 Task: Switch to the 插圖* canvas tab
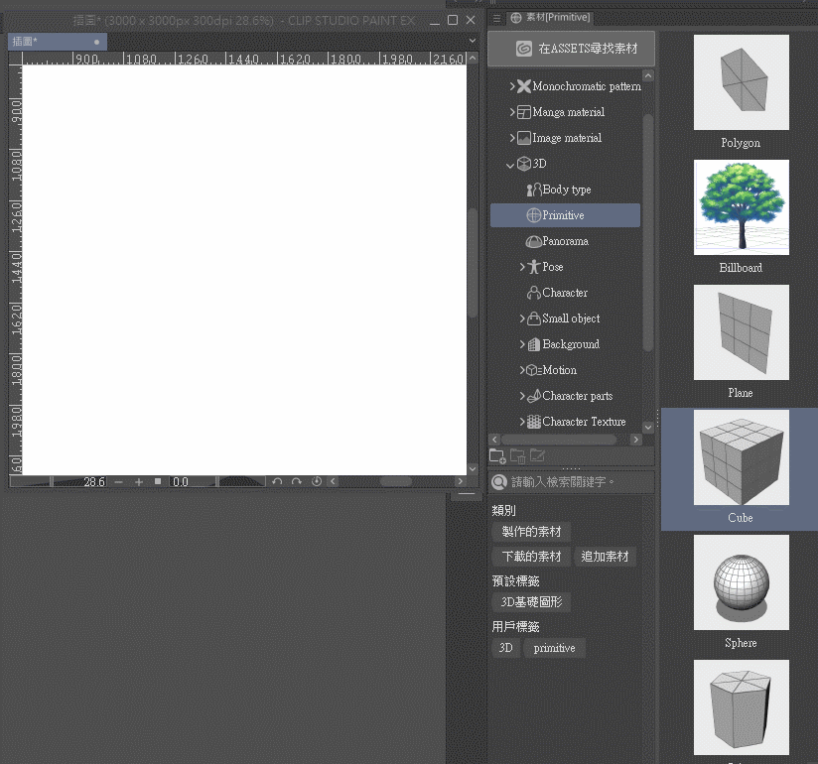point(58,42)
